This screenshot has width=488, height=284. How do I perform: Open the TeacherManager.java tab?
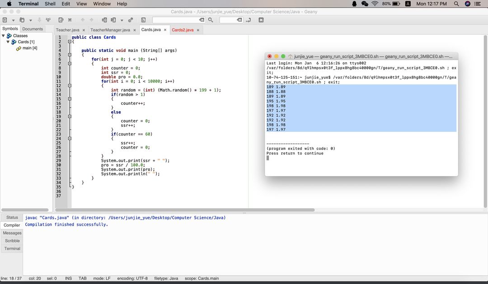click(x=110, y=30)
